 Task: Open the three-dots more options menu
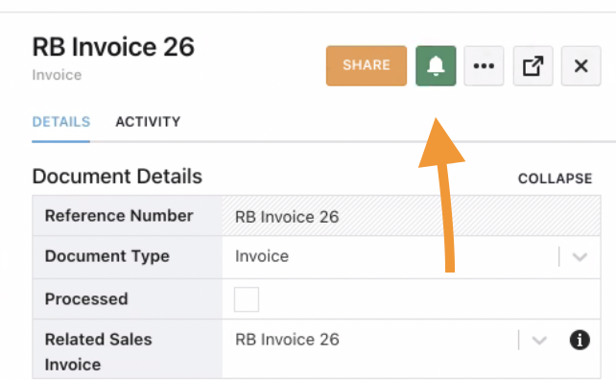click(484, 65)
